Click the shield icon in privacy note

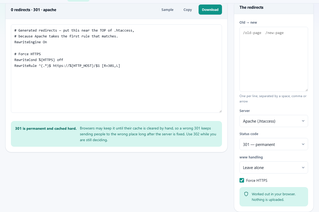246,194
